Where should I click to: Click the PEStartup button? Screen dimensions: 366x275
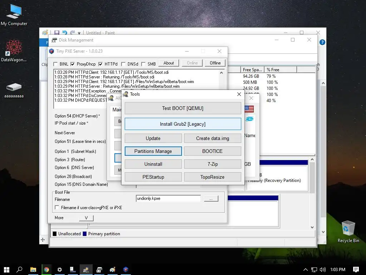(153, 177)
